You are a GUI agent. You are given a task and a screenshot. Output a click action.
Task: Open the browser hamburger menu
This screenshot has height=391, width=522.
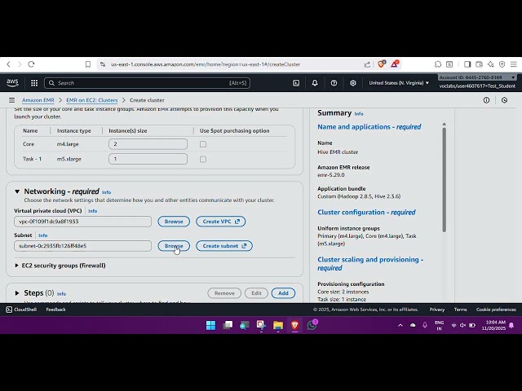514,64
